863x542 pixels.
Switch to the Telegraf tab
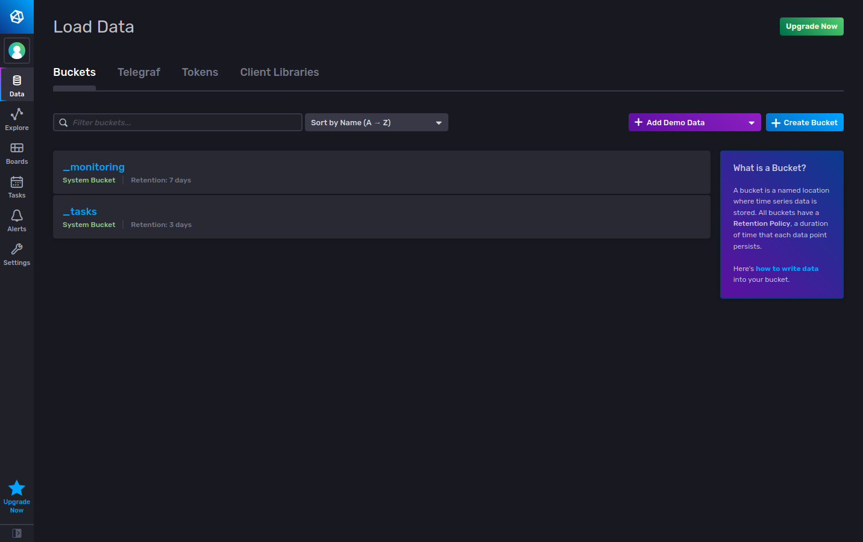[139, 72]
